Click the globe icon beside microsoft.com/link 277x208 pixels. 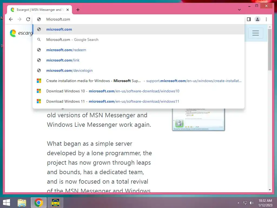[x=39, y=60]
